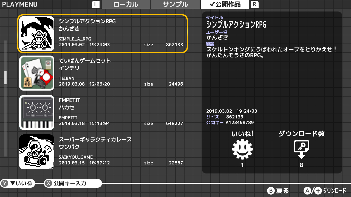Open the 公開キー入力 button
The width and height of the screenshot is (351, 197).
tap(73, 183)
